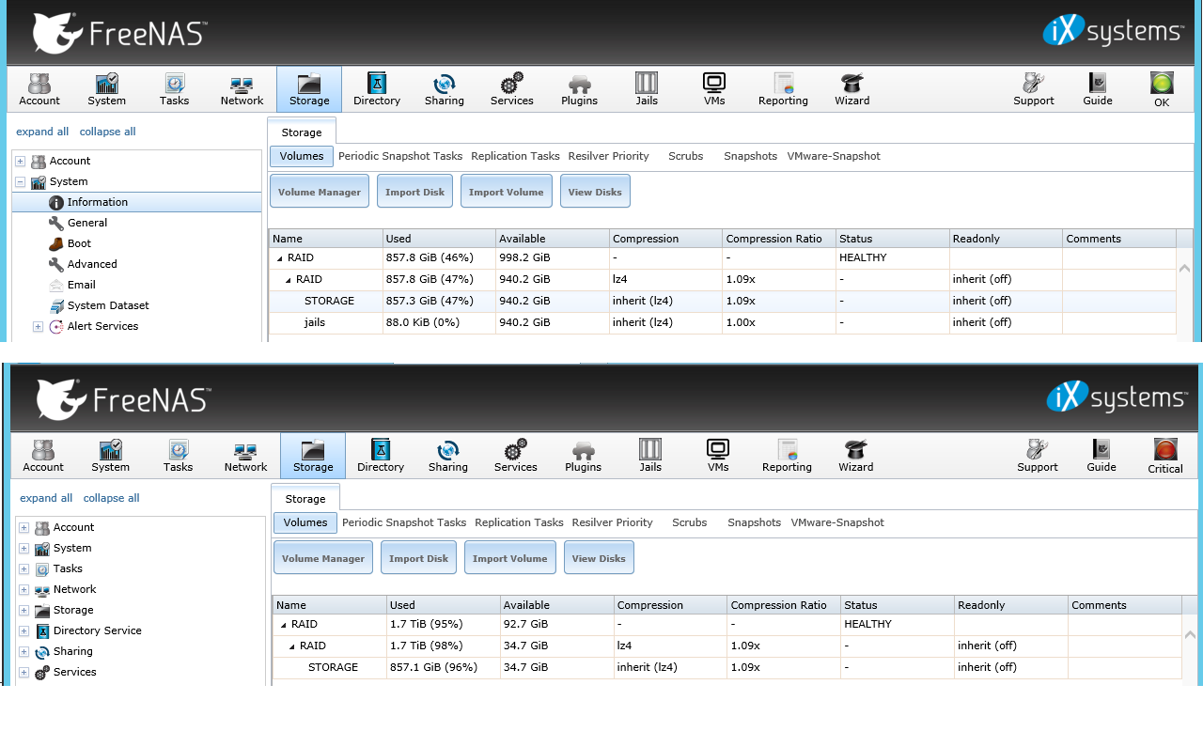Expand Account node in upper window tree

pyautogui.click(x=21, y=162)
